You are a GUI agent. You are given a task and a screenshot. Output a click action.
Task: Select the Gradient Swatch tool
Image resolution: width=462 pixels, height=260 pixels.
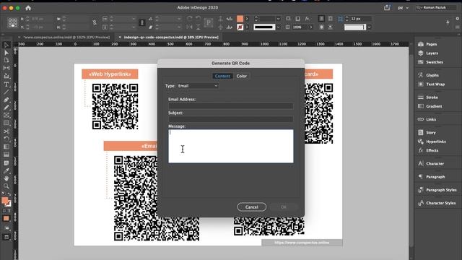point(6,147)
